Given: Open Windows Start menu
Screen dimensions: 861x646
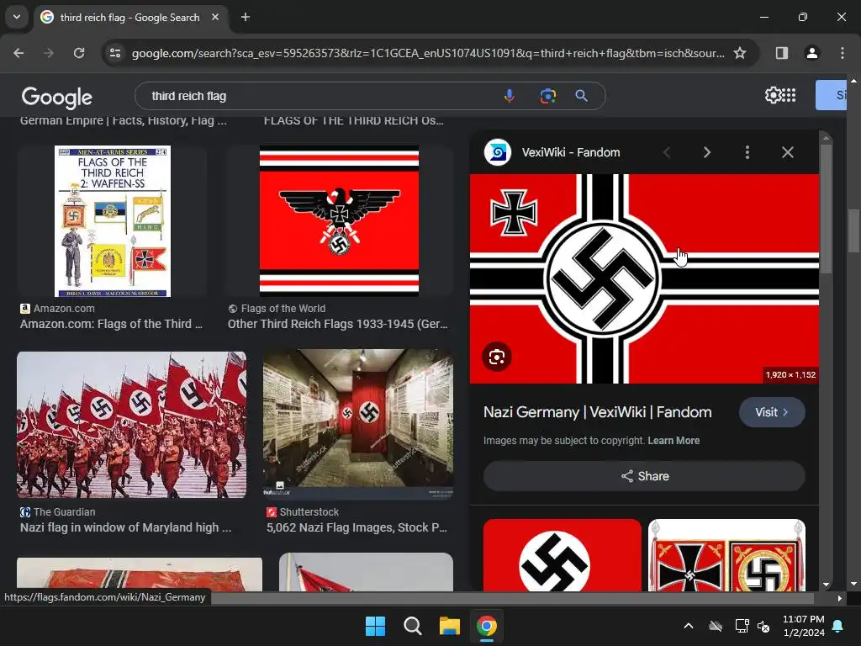Looking at the screenshot, I should click(x=376, y=626).
